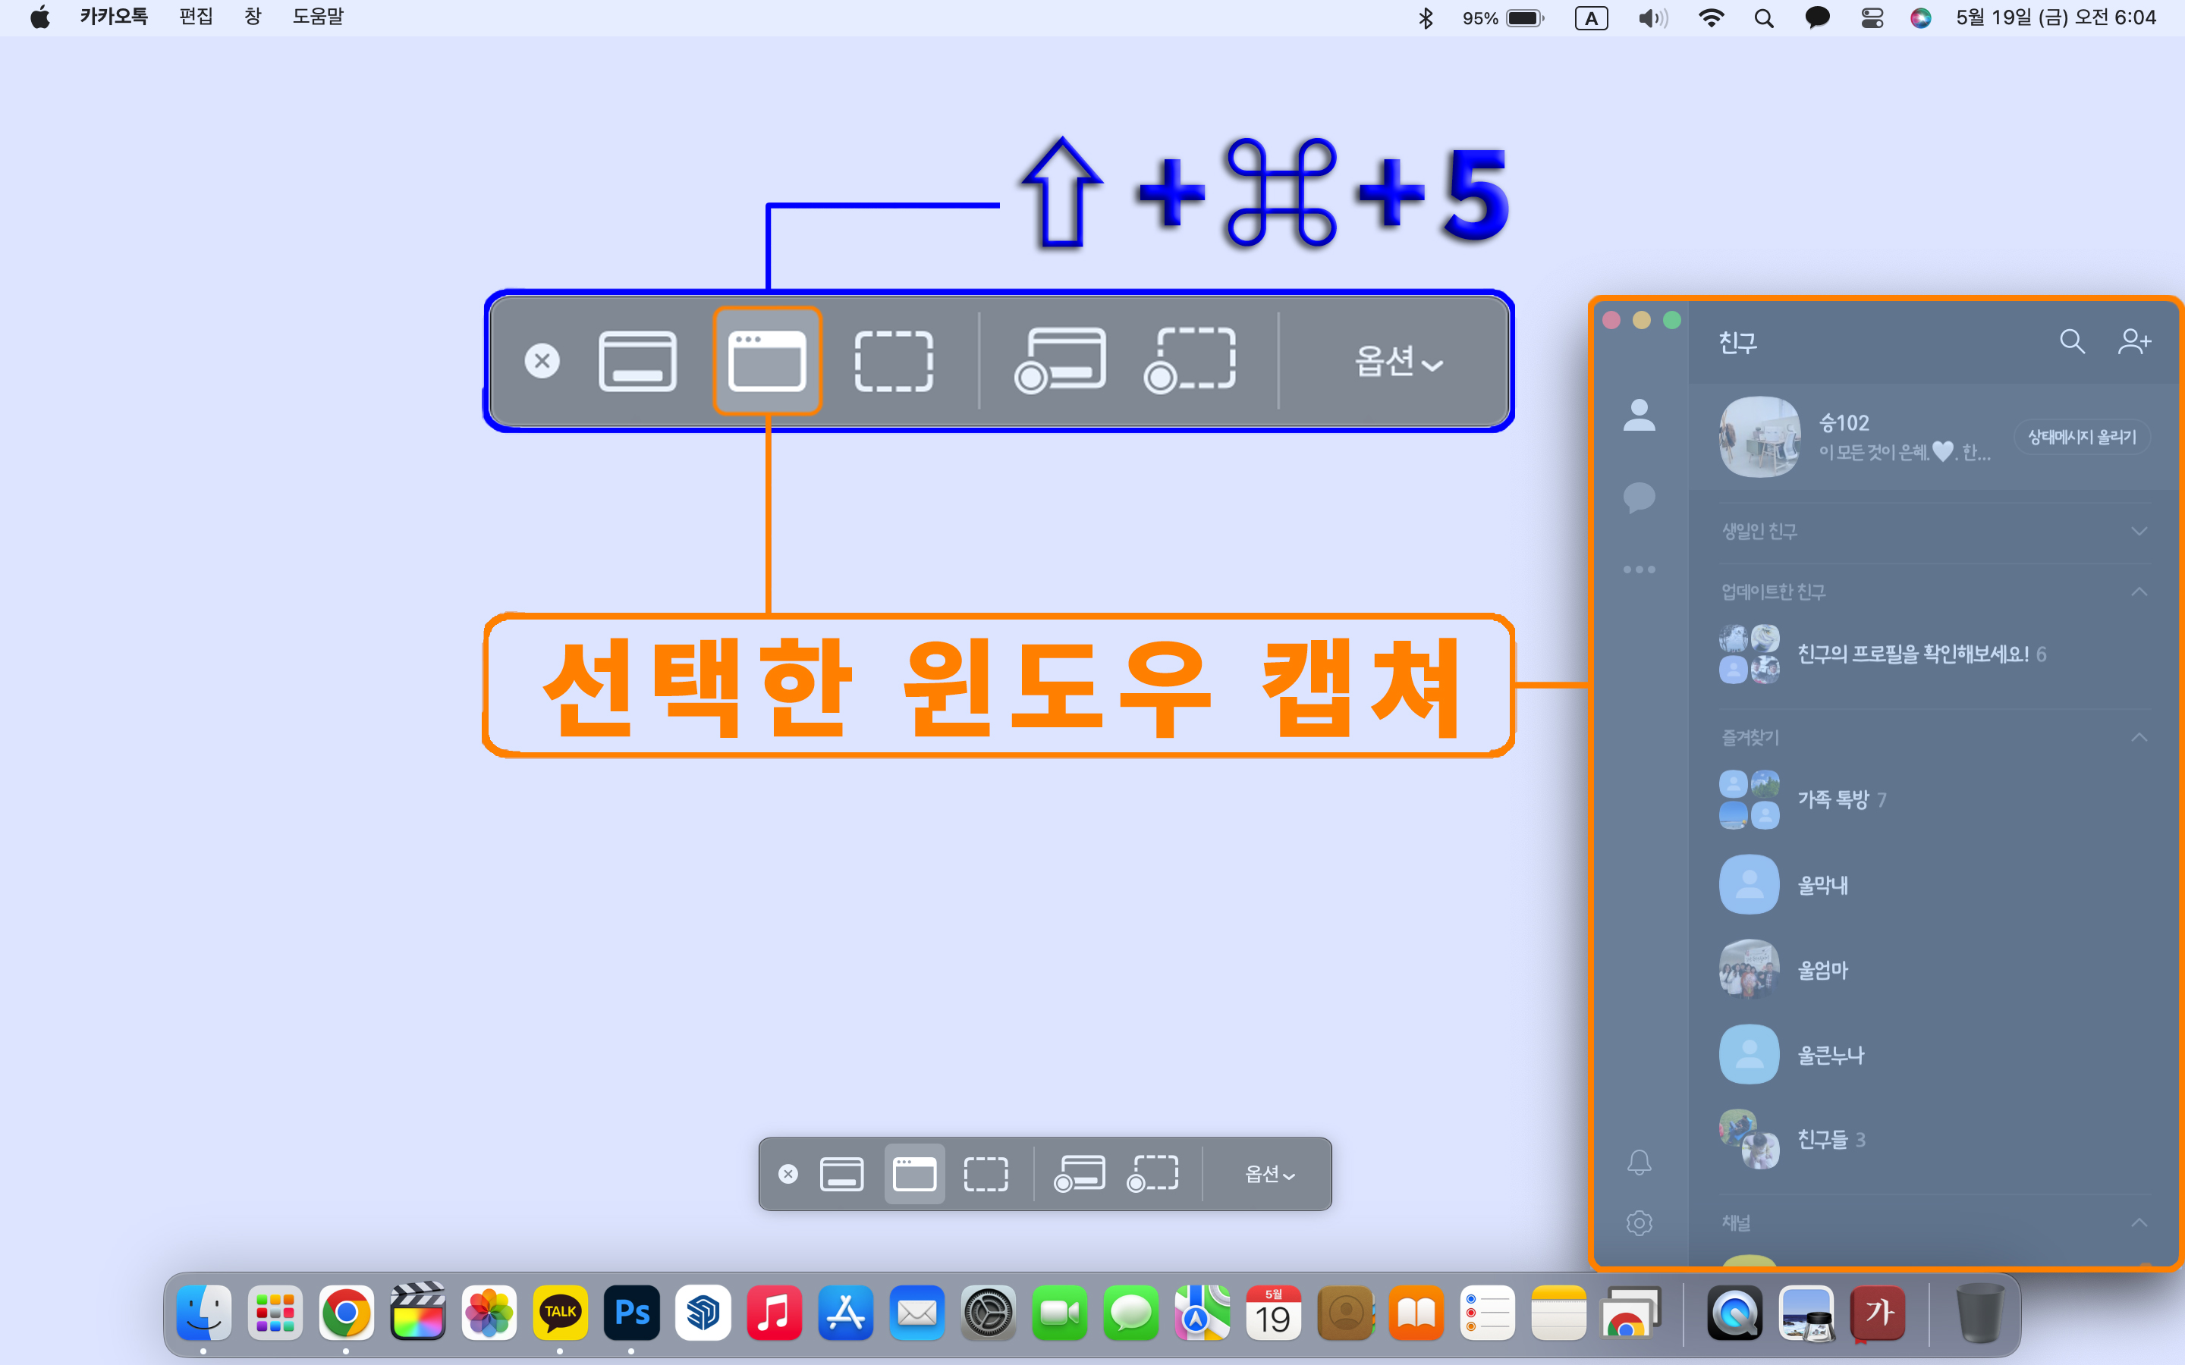
Task: Open the 도움말 menu
Action: pos(318,17)
